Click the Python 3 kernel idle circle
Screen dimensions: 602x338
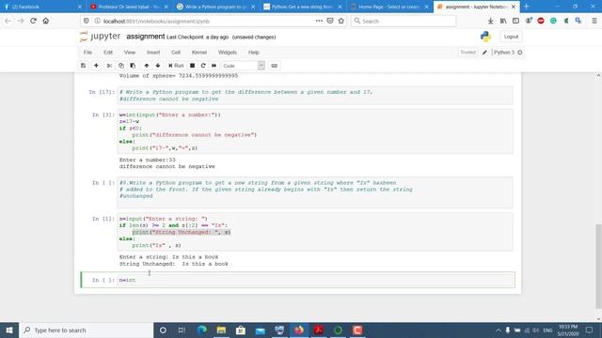[520, 53]
